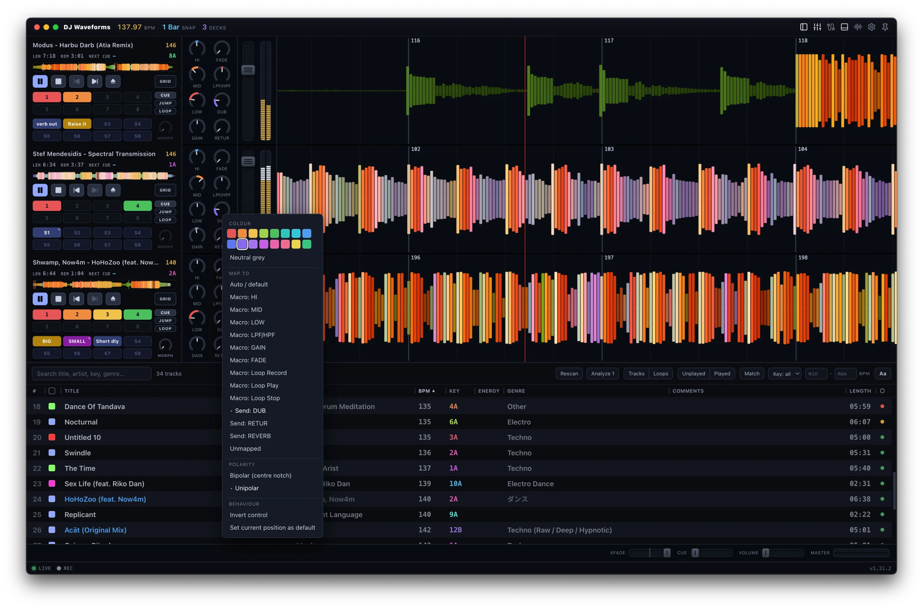The height and width of the screenshot is (609, 923).
Task: Click the MORPH knob on HoHoZoo deck
Action: 165,344
